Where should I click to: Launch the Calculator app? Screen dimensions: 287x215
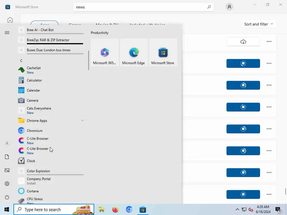[x=50, y=80]
